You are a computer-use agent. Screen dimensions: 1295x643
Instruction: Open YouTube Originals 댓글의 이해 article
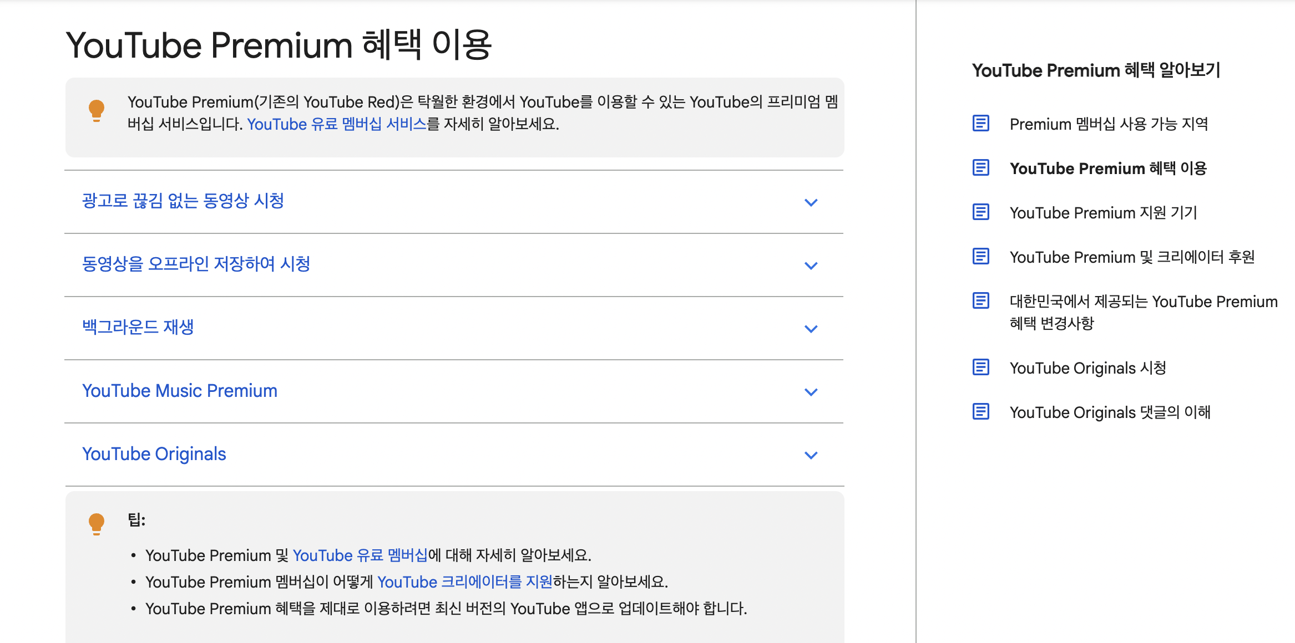(1110, 412)
